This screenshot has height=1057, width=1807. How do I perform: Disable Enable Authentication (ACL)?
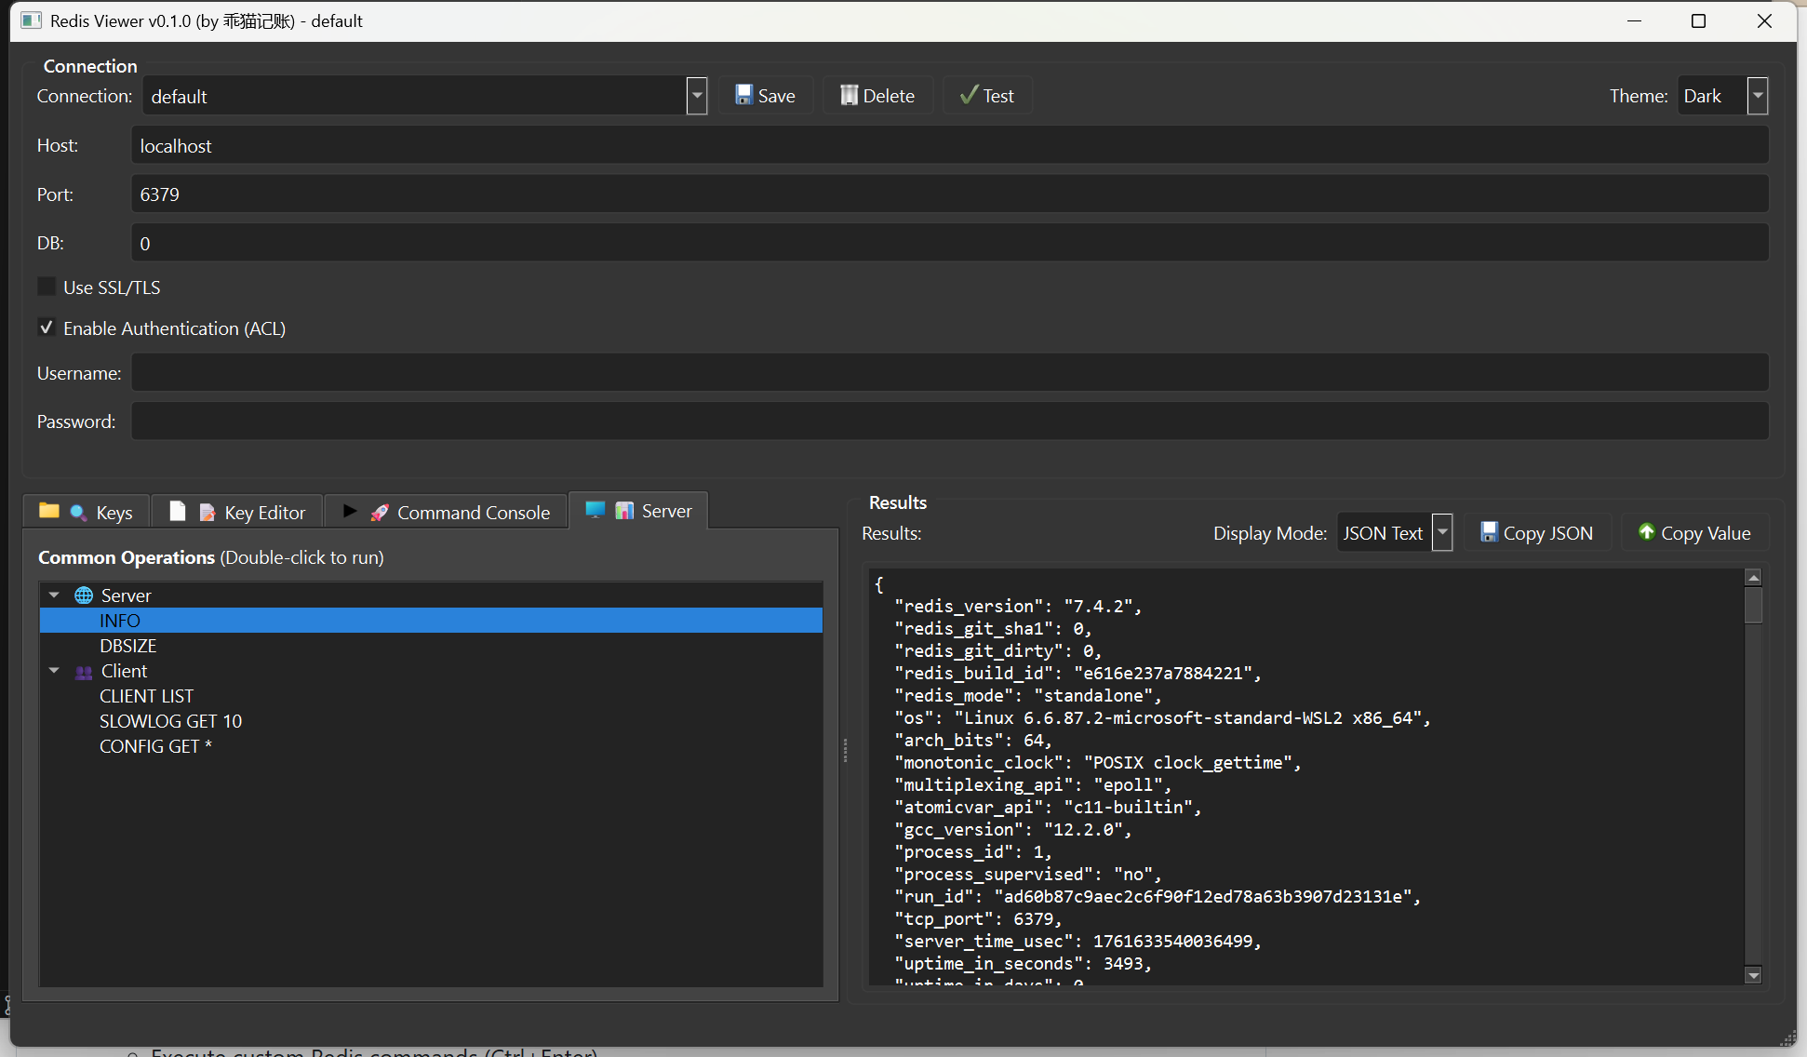click(46, 327)
